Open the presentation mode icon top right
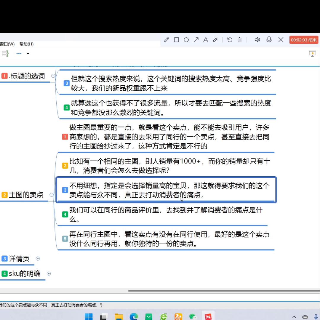The width and height of the screenshot is (320, 320). point(312,53)
